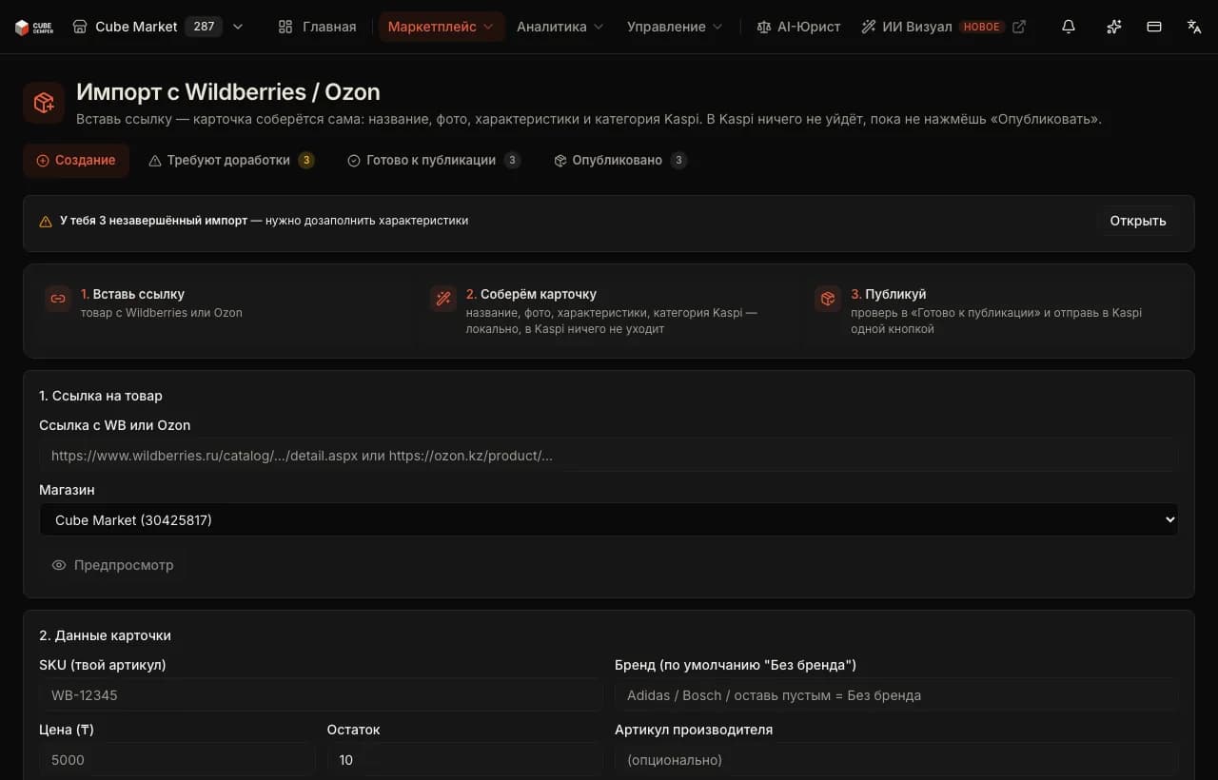Click the warning triangle in unfinished import banner
Viewport: 1218px width, 780px height.
(46, 222)
